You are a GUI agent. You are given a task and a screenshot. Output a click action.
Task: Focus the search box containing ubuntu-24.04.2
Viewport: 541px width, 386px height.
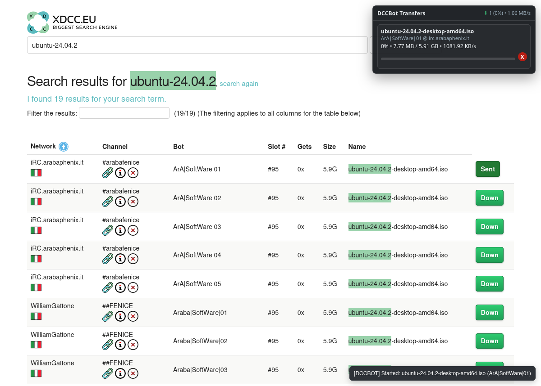(x=197, y=45)
